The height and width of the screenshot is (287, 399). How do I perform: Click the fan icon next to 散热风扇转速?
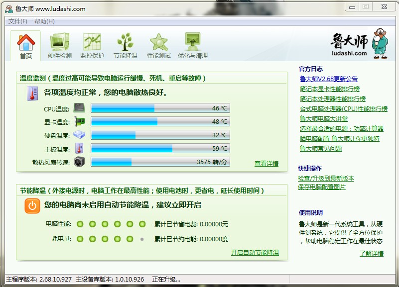[x=79, y=162]
